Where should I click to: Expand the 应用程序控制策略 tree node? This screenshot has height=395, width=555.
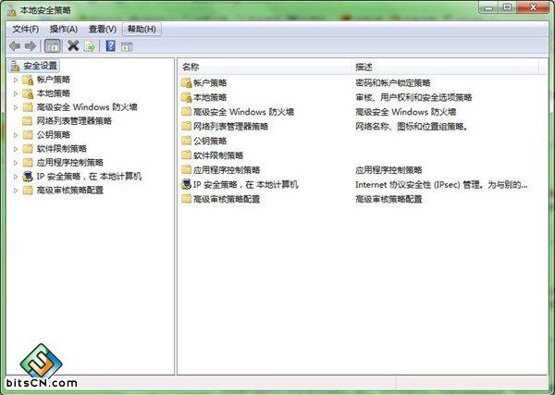coord(16,163)
